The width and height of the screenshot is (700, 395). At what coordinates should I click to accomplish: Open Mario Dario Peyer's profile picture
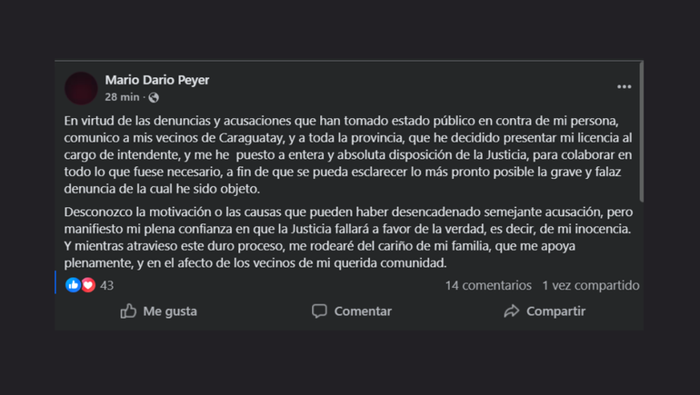click(x=82, y=88)
